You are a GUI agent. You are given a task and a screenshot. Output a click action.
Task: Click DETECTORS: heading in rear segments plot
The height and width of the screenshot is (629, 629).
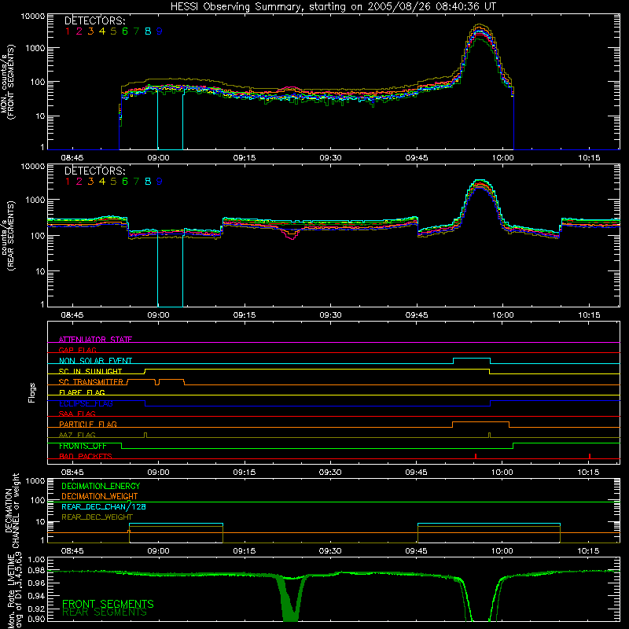94,171
